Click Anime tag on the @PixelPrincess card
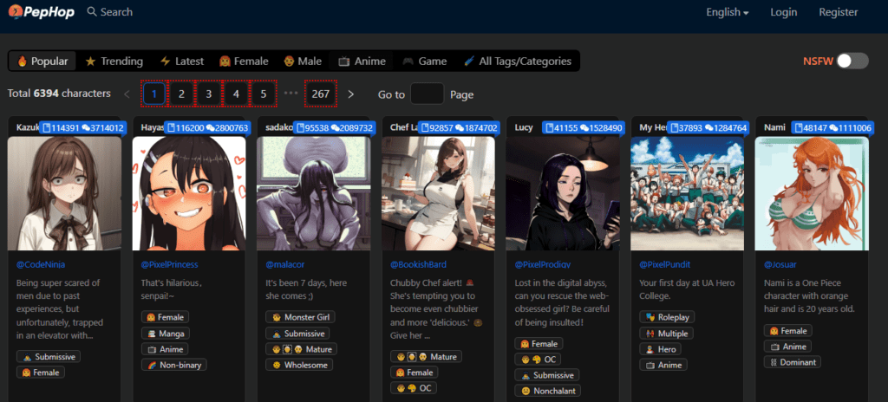 (x=165, y=349)
